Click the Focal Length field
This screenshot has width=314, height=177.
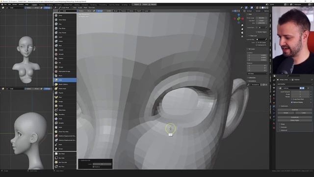262,18
